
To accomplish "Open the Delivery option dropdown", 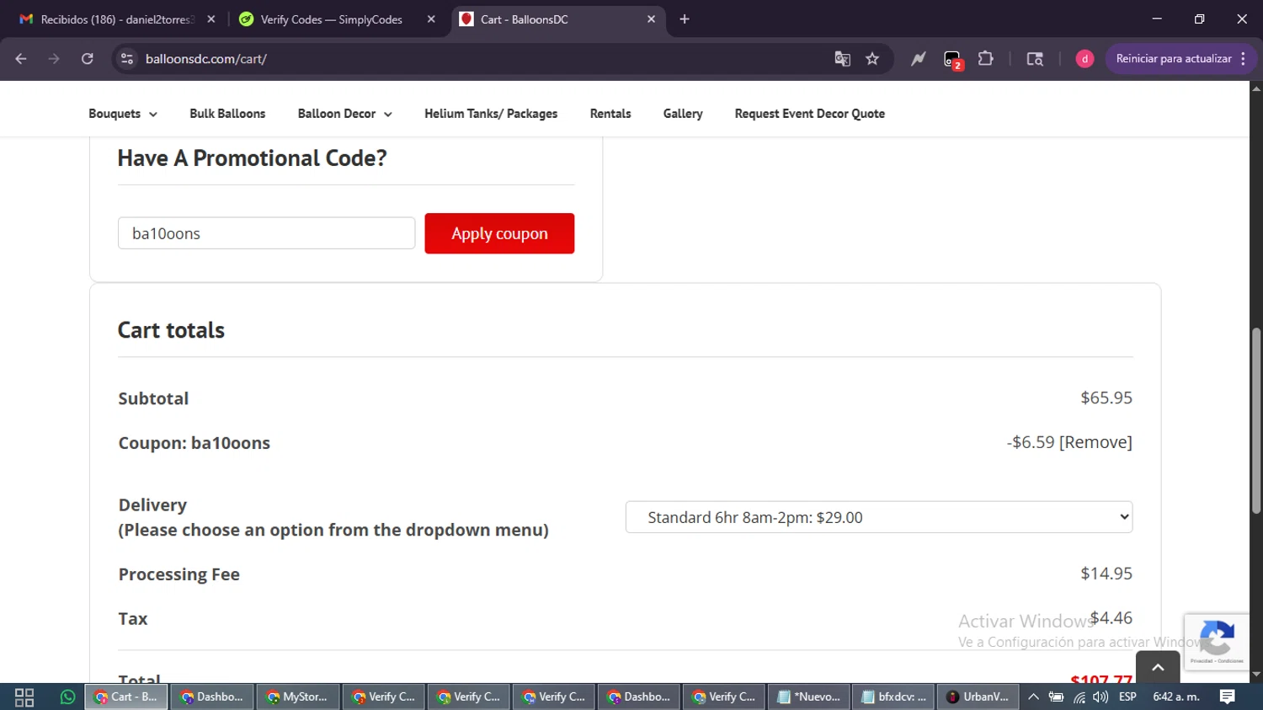I will 879,517.
